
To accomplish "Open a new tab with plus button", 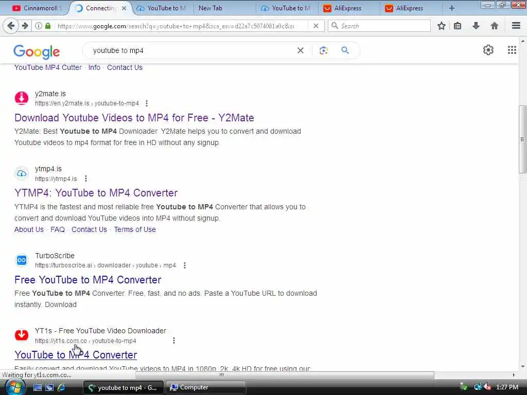I will pos(452,8).
